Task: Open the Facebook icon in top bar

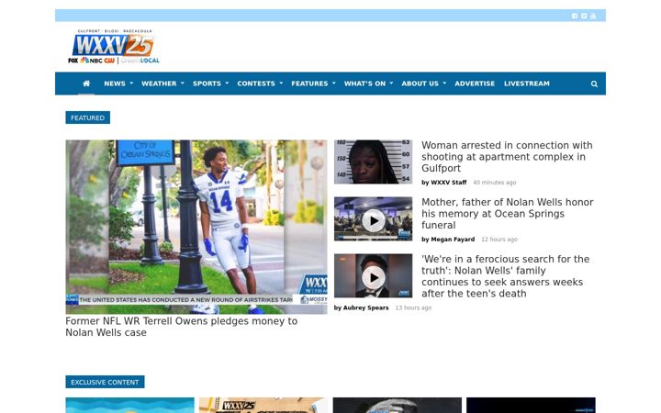Action: coord(574,16)
